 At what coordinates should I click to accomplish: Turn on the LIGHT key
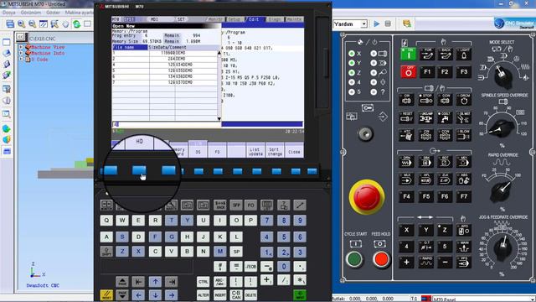463,54
